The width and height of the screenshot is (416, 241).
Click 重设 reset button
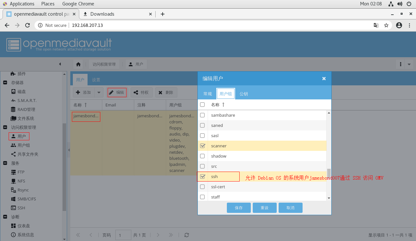(x=265, y=208)
